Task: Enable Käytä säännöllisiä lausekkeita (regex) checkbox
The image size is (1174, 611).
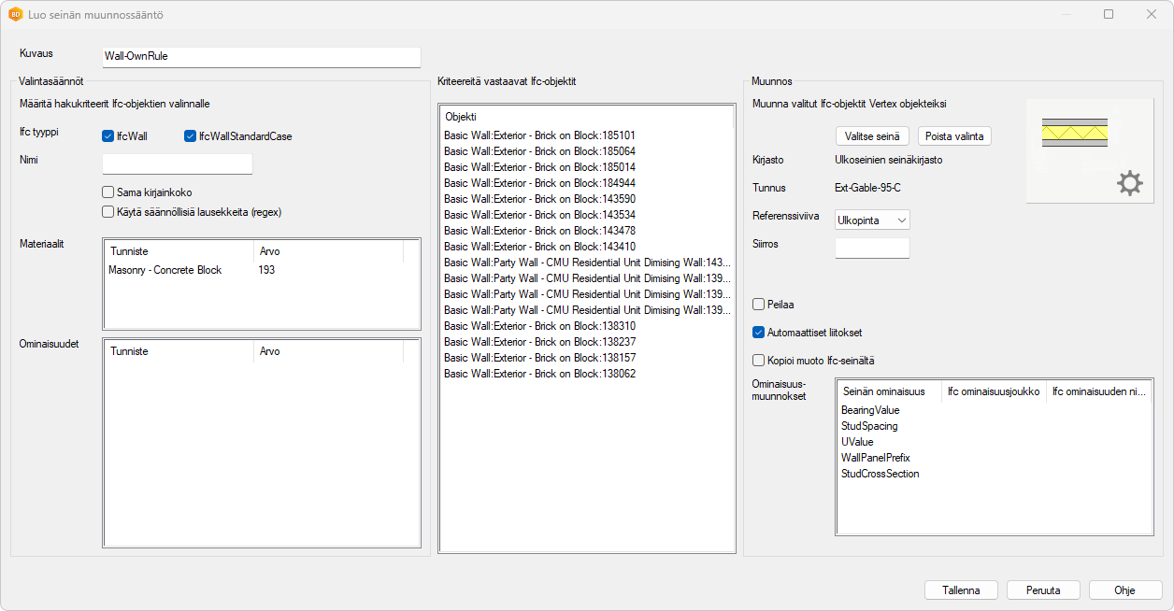Action: tap(108, 212)
